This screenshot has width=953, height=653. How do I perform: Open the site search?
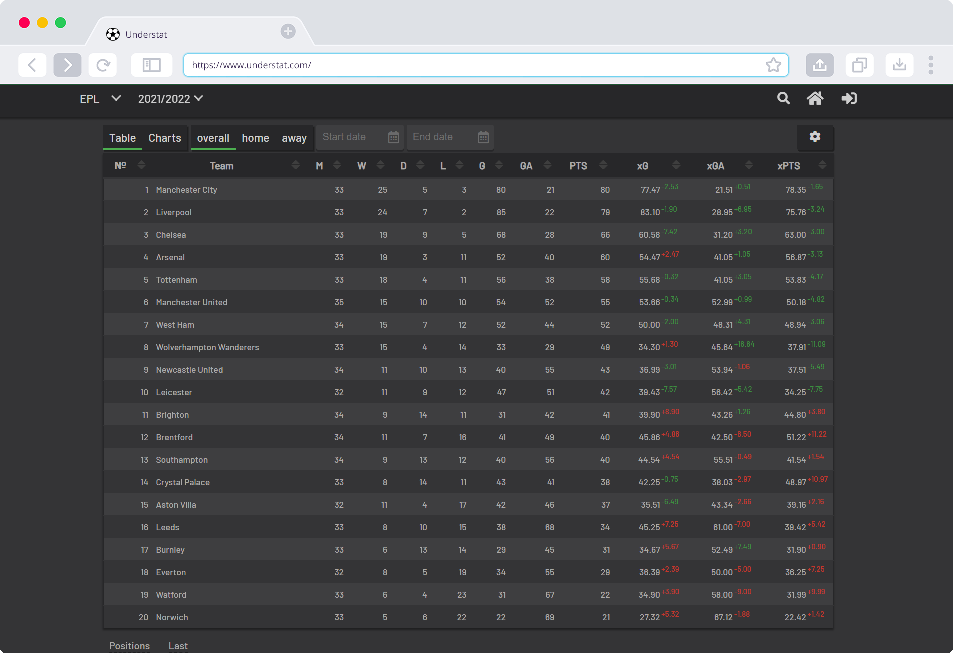(x=783, y=98)
